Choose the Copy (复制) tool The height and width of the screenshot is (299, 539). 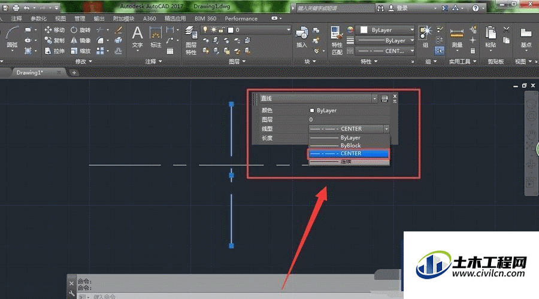pyautogui.click(x=54, y=40)
